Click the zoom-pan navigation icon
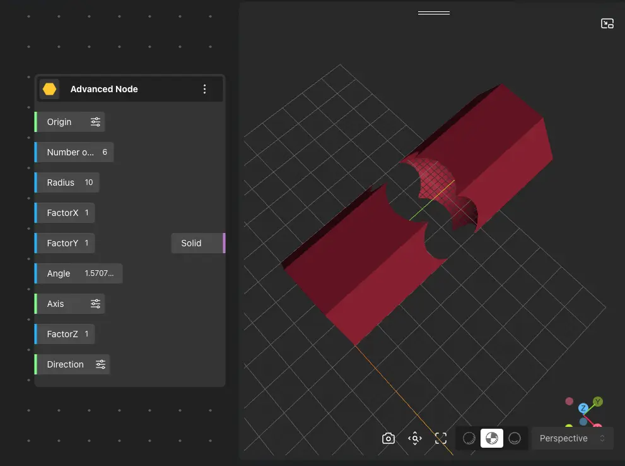The image size is (625, 466). click(415, 438)
